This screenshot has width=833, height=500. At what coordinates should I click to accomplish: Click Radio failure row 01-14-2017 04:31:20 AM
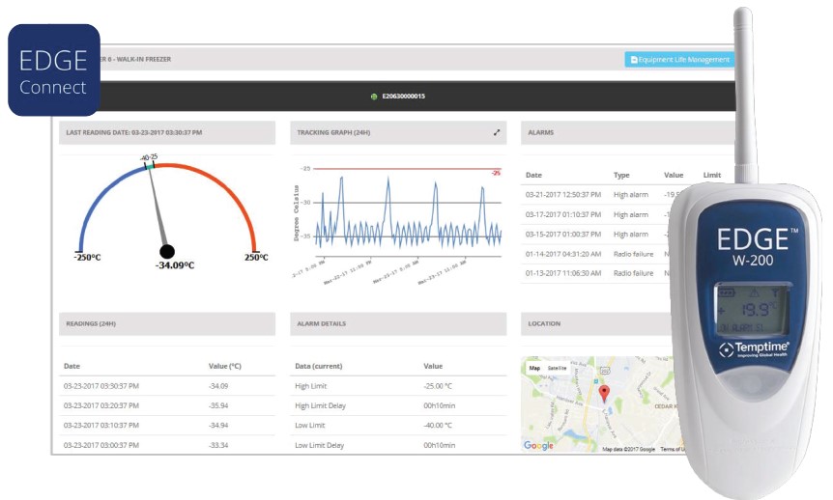tap(595, 254)
